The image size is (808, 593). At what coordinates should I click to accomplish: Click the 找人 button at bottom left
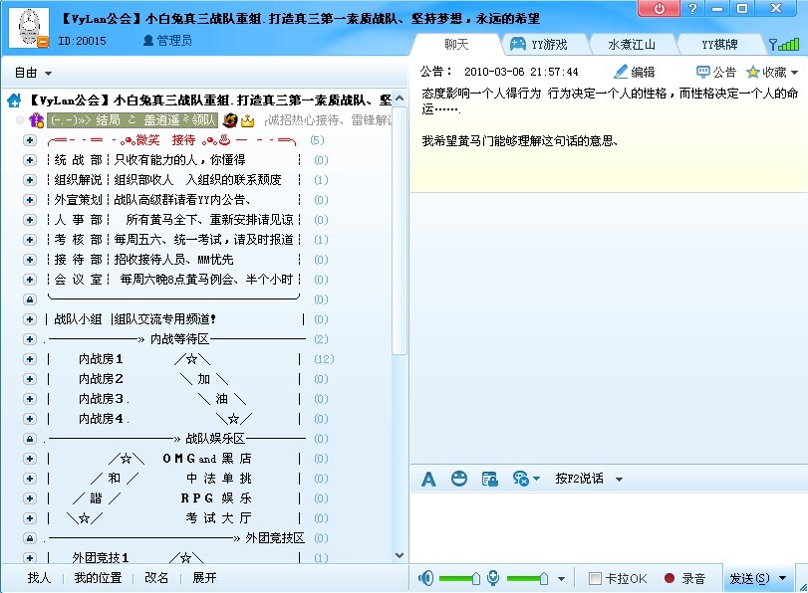(38, 577)
